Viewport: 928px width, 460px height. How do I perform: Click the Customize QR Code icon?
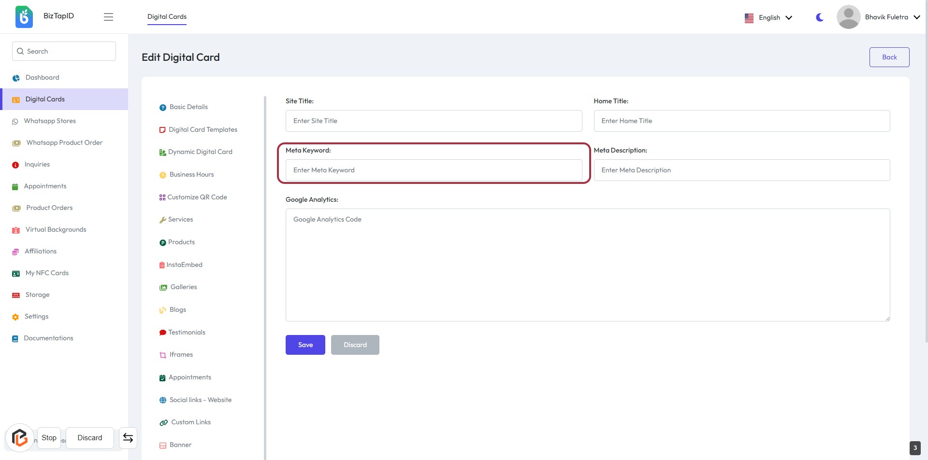pyautogui.click(x=162, y=197)
